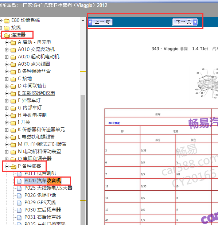Open the E 车载仪器和仪表 link
This screenshot has width=218, height=225.
pyautogui.click(x=36, y=93)
